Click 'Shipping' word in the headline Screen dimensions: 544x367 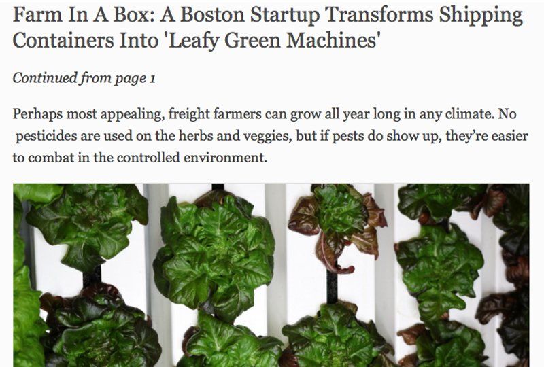click(480, 16)
